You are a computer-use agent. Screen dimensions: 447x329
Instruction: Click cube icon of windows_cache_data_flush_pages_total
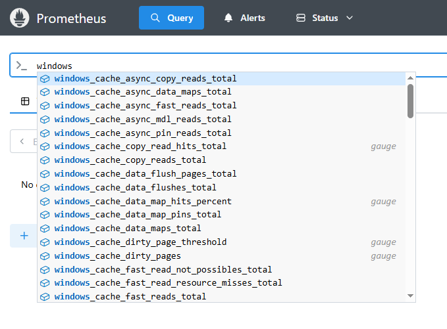point(45,174)
